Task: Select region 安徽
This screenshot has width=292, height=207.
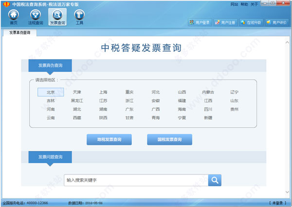Action: (x=156, y=101)
